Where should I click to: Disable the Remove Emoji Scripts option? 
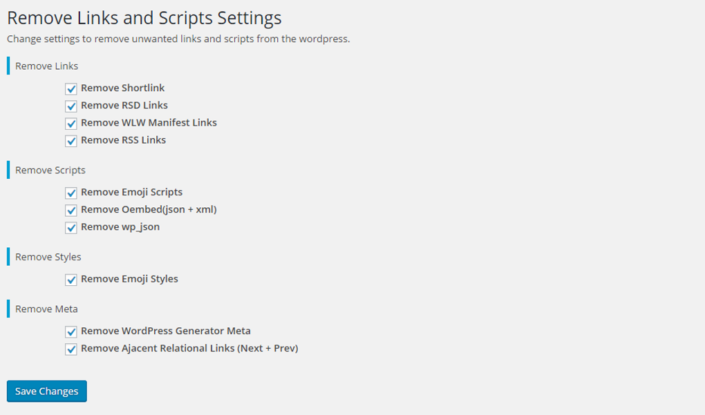click(70, 193)
